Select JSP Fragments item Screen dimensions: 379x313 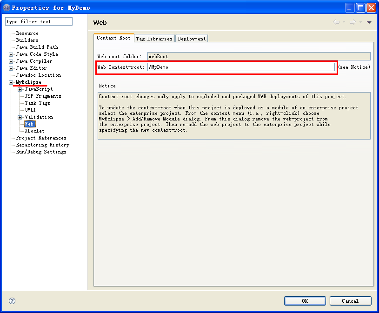click(x=43, y=96)
